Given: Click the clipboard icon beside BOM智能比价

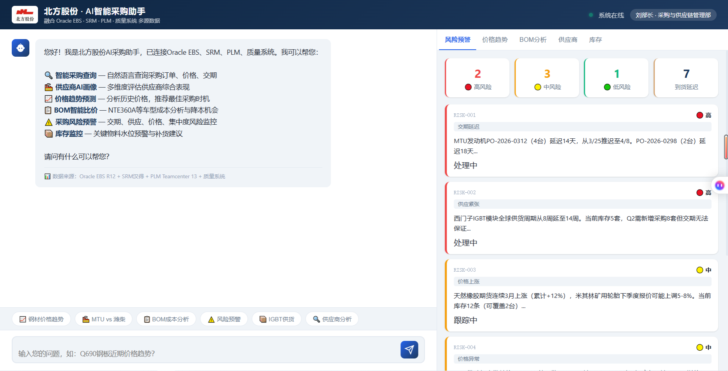Looking at the screenshot, I should 48,110.
